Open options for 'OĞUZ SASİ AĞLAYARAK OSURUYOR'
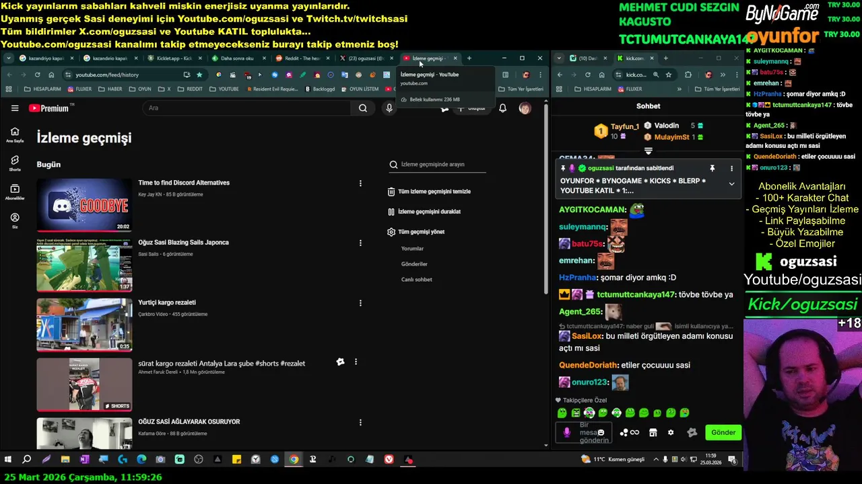This screenshot has height=484, width=862. pos(360,422)
